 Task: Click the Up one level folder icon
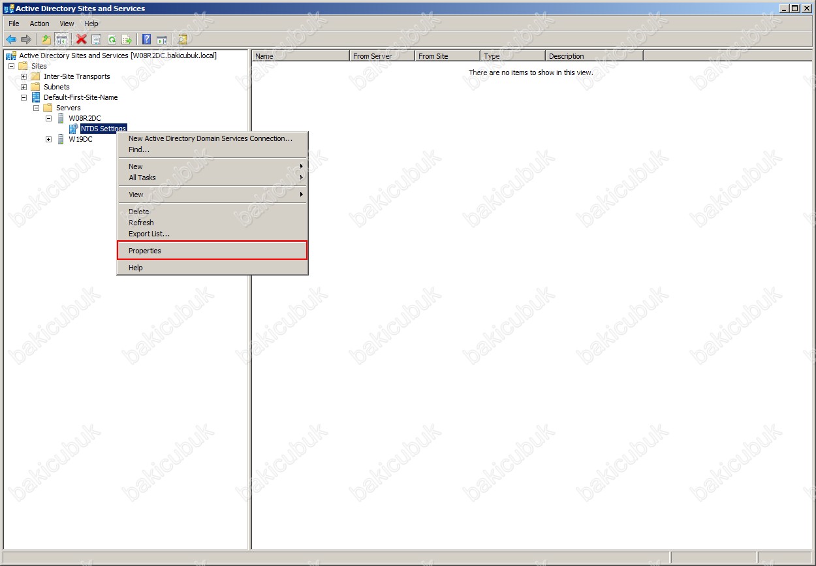point(46,40)
